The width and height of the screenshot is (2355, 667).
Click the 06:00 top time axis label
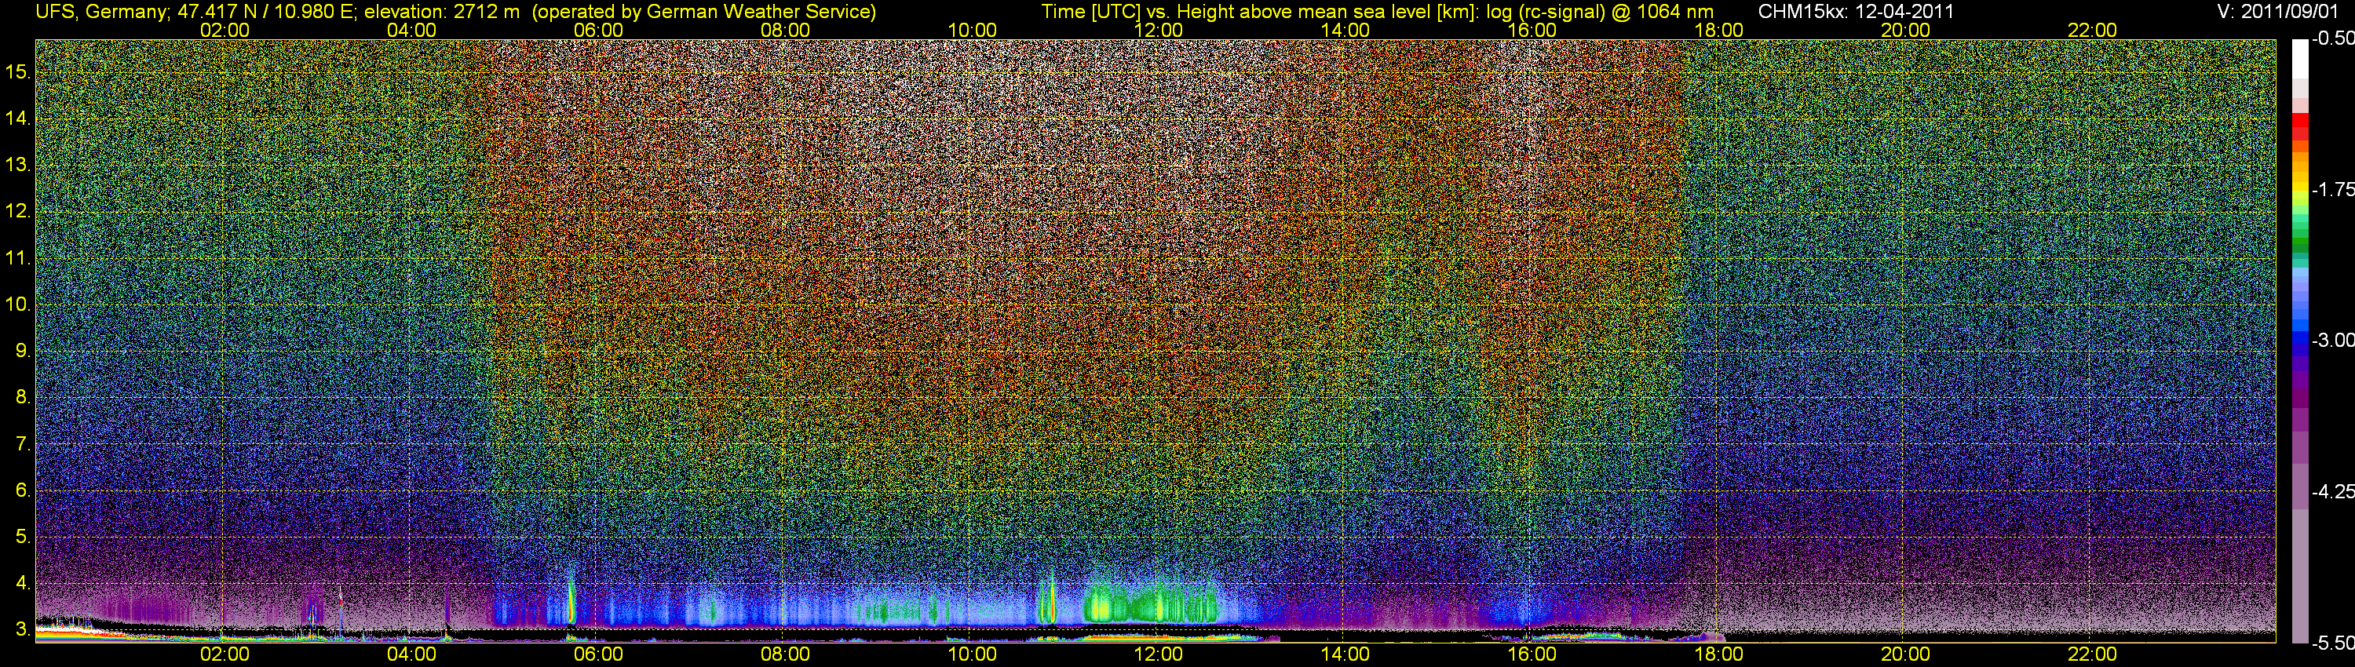(598, 30)
